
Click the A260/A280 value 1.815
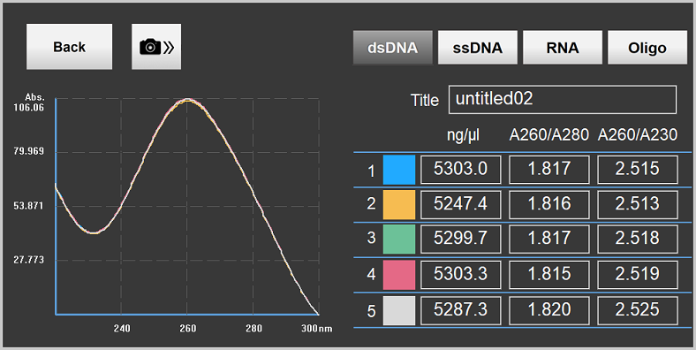[549, 275]
